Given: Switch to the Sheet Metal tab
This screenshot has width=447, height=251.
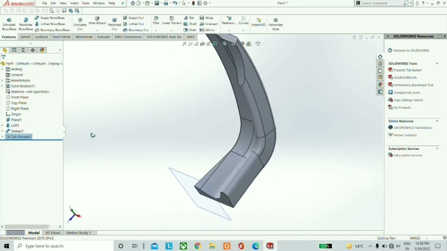Looking at the screenshot, I should [61, 37].
